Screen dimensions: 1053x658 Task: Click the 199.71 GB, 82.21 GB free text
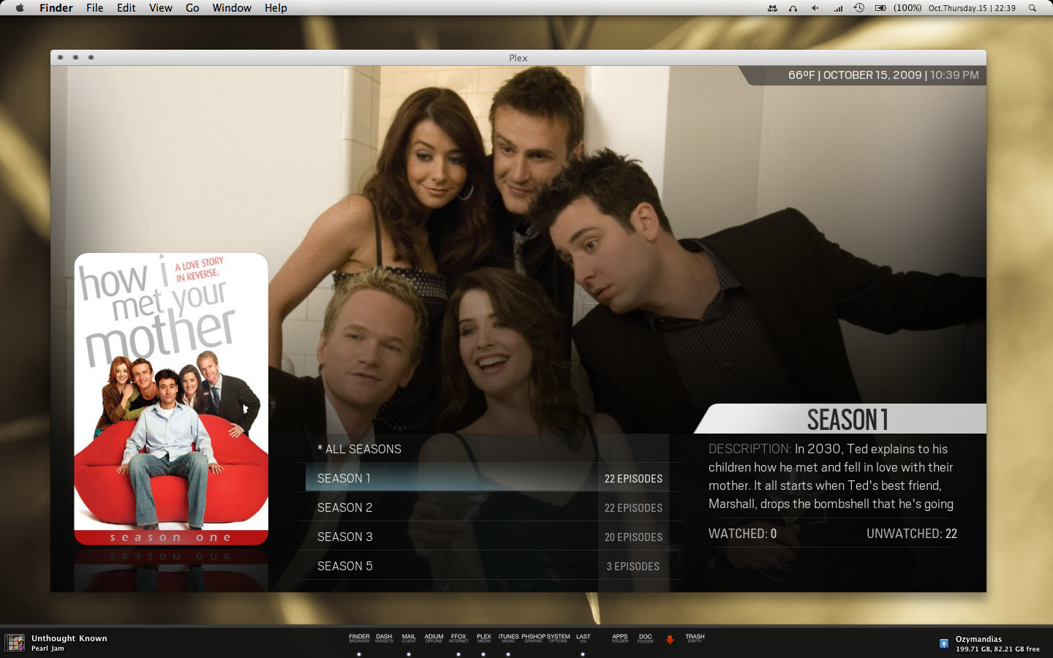[x=997, y=649]
